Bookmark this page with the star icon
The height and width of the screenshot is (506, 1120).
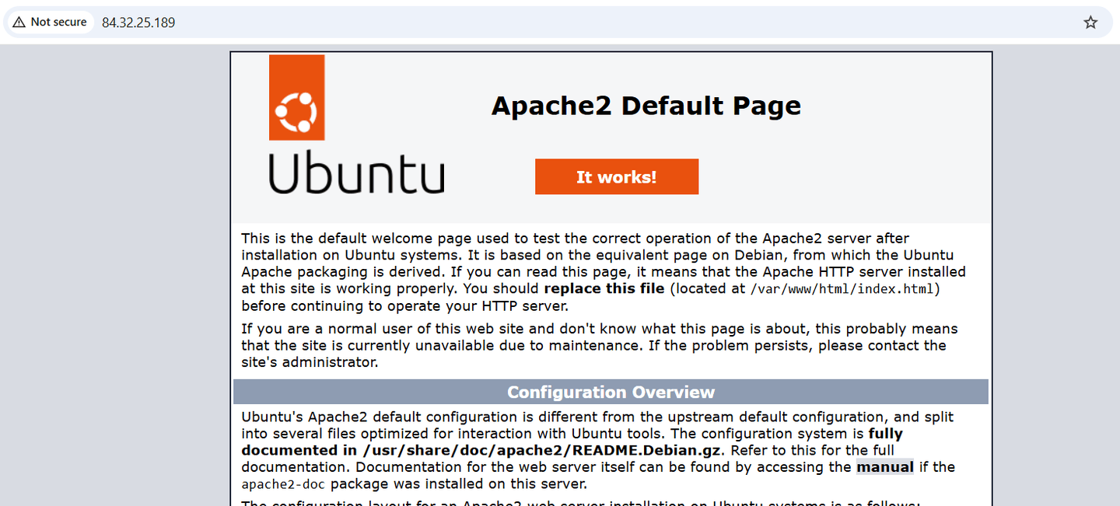coord(1090,23)
